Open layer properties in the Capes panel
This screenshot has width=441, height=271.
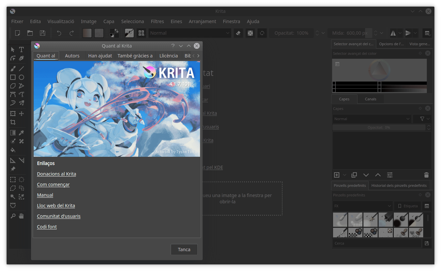[x=390, y=175]
